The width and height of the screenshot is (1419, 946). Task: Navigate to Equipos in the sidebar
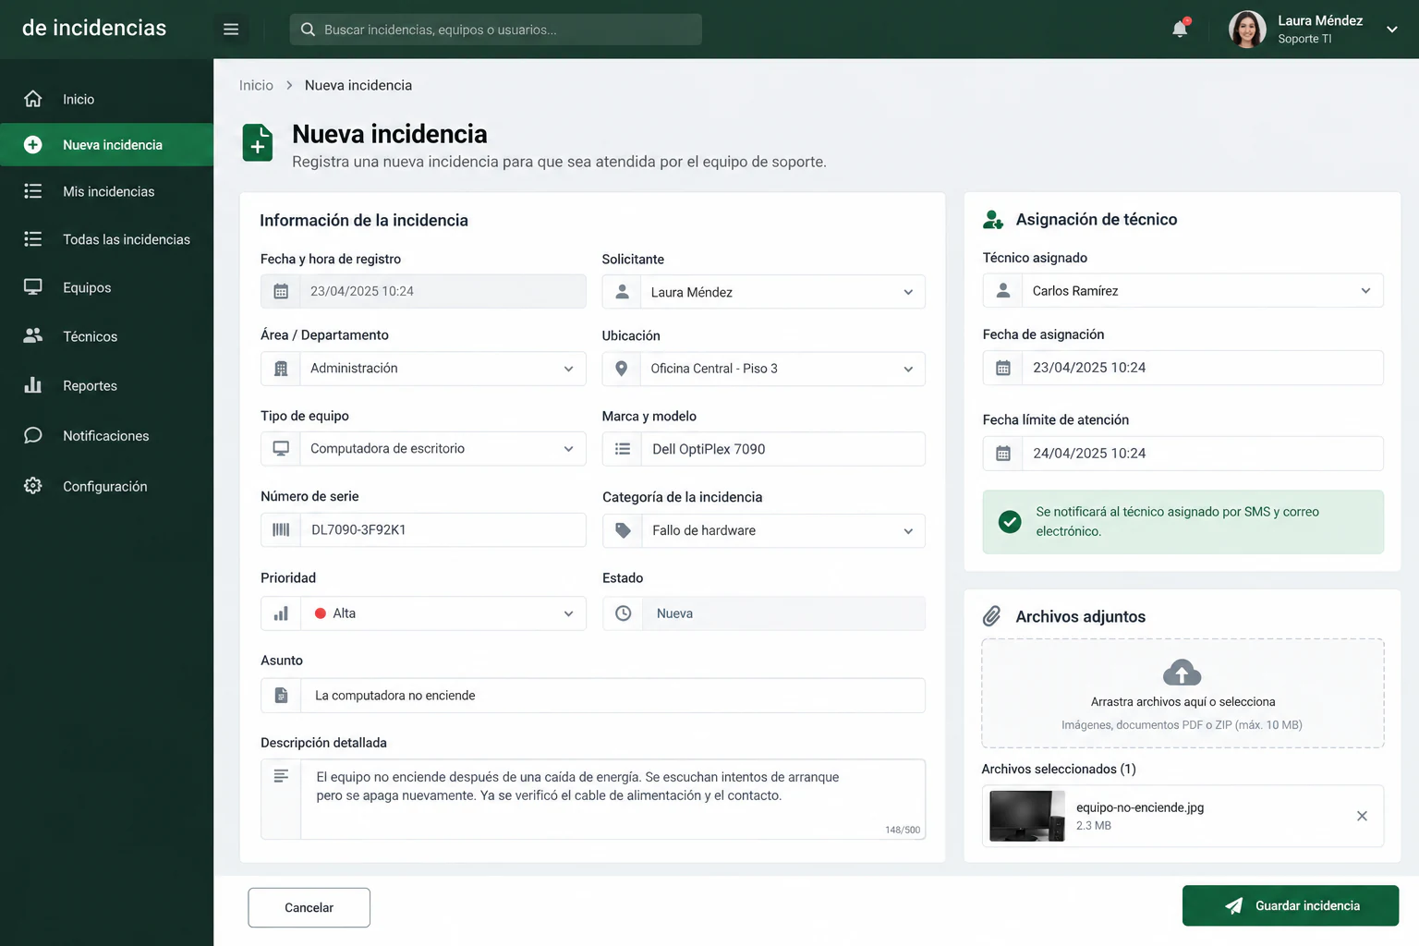point(107,287)
